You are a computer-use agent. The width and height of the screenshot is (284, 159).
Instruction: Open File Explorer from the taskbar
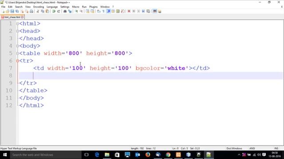(107, 155)
